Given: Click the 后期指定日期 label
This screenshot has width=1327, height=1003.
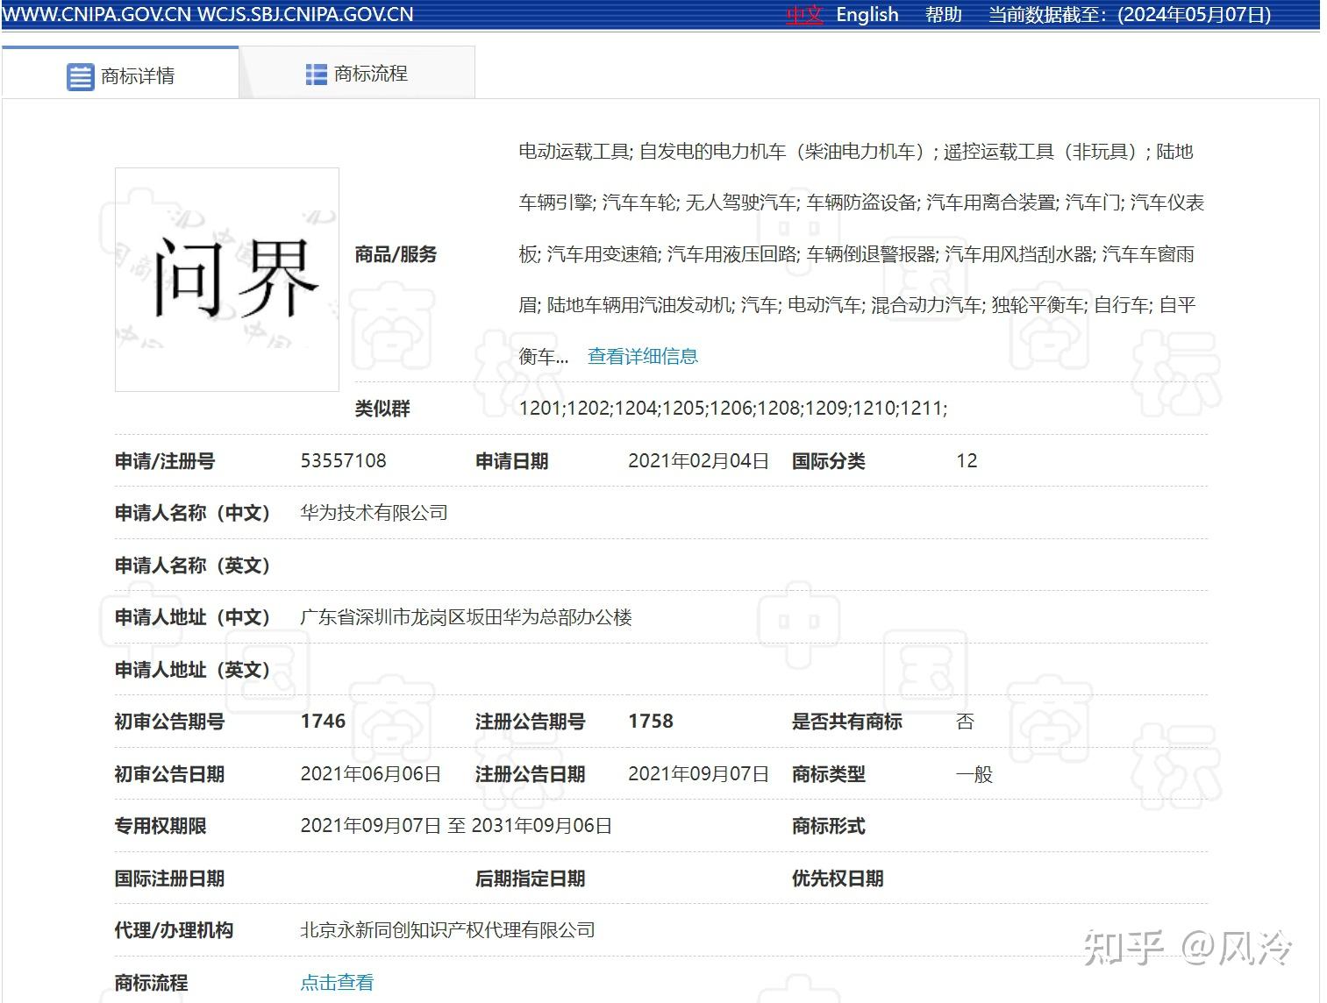Looking at the screenshot, I should coord(530,878).
